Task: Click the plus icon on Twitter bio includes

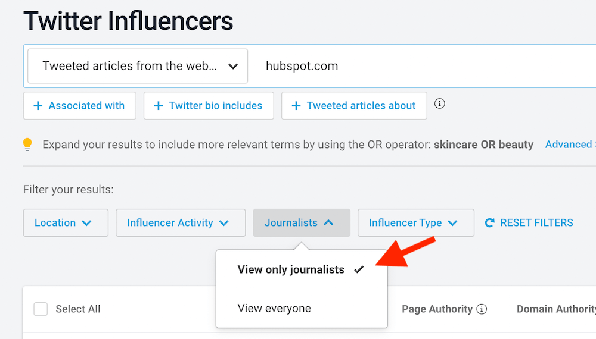Action: (159, 106)
